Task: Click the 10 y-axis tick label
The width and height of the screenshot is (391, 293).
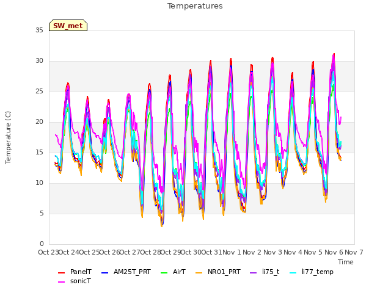Action: pos(39,183)
